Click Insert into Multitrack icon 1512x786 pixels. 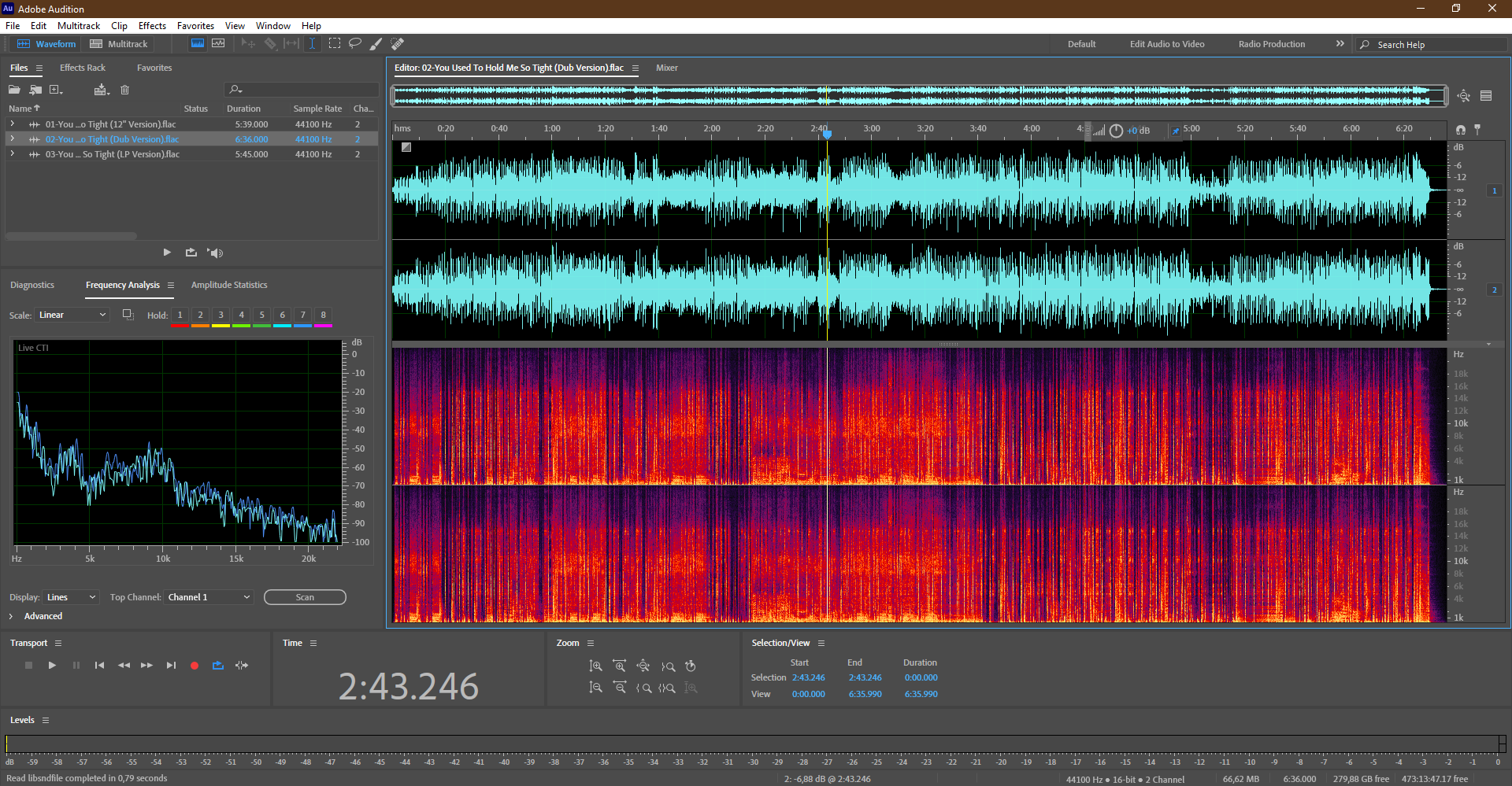click(101, 90)
